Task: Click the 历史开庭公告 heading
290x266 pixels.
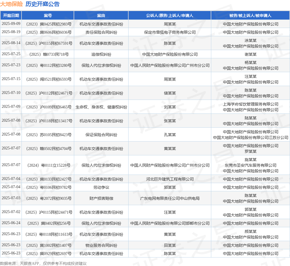Action: point(42,4)
